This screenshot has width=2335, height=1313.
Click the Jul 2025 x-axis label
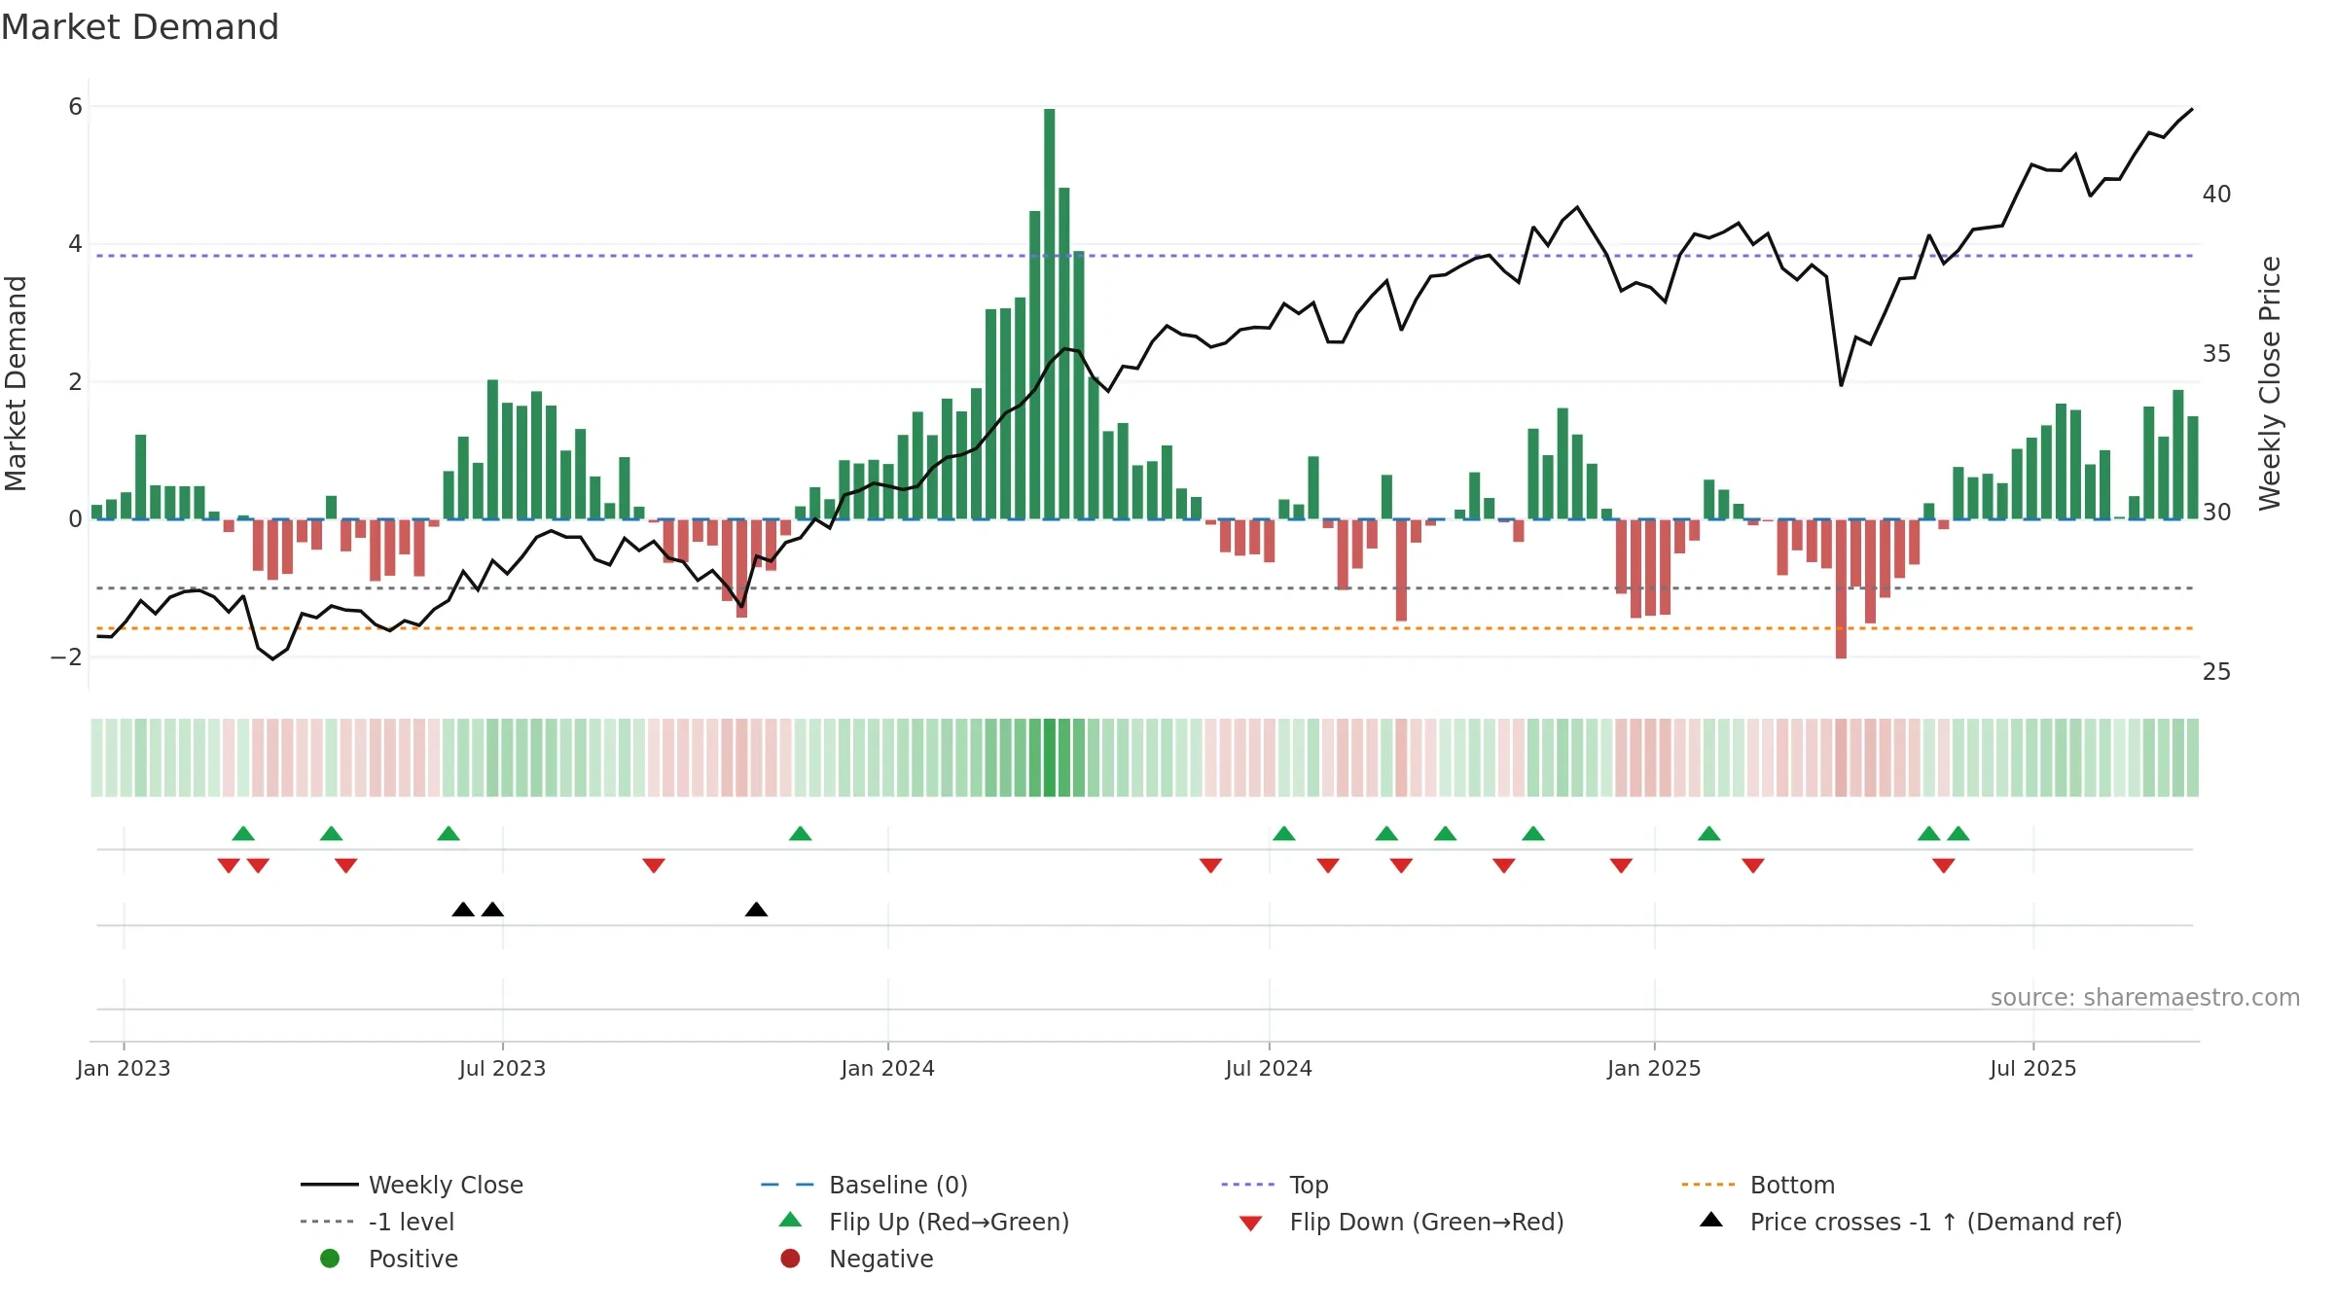[x=2033, y=1068]
